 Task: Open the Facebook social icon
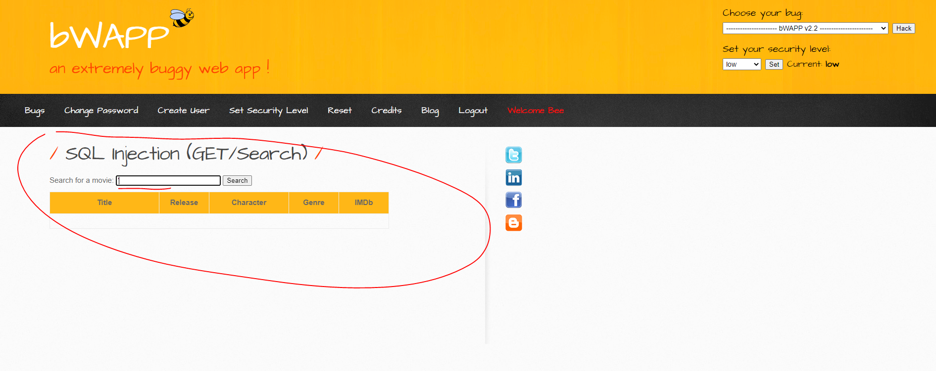514,200
